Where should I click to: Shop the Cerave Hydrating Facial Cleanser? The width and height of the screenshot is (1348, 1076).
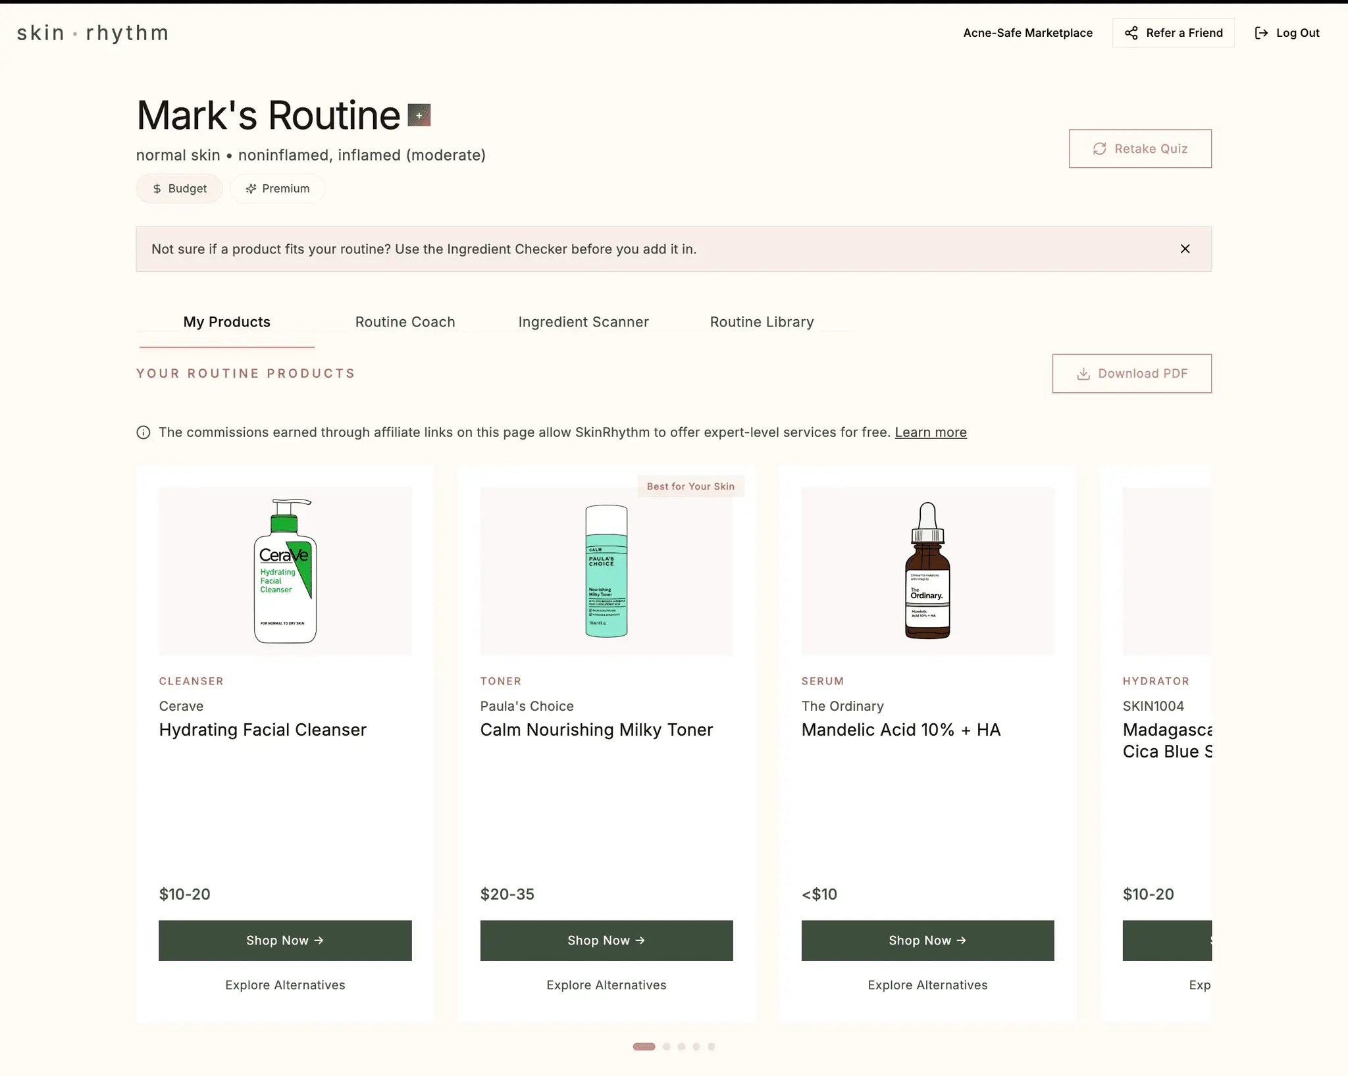coord(285,940)
